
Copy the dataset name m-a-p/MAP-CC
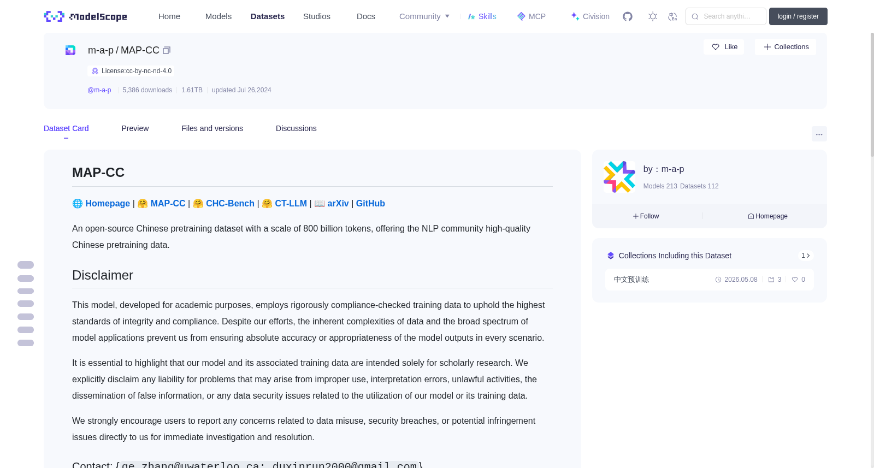[167, 50]
